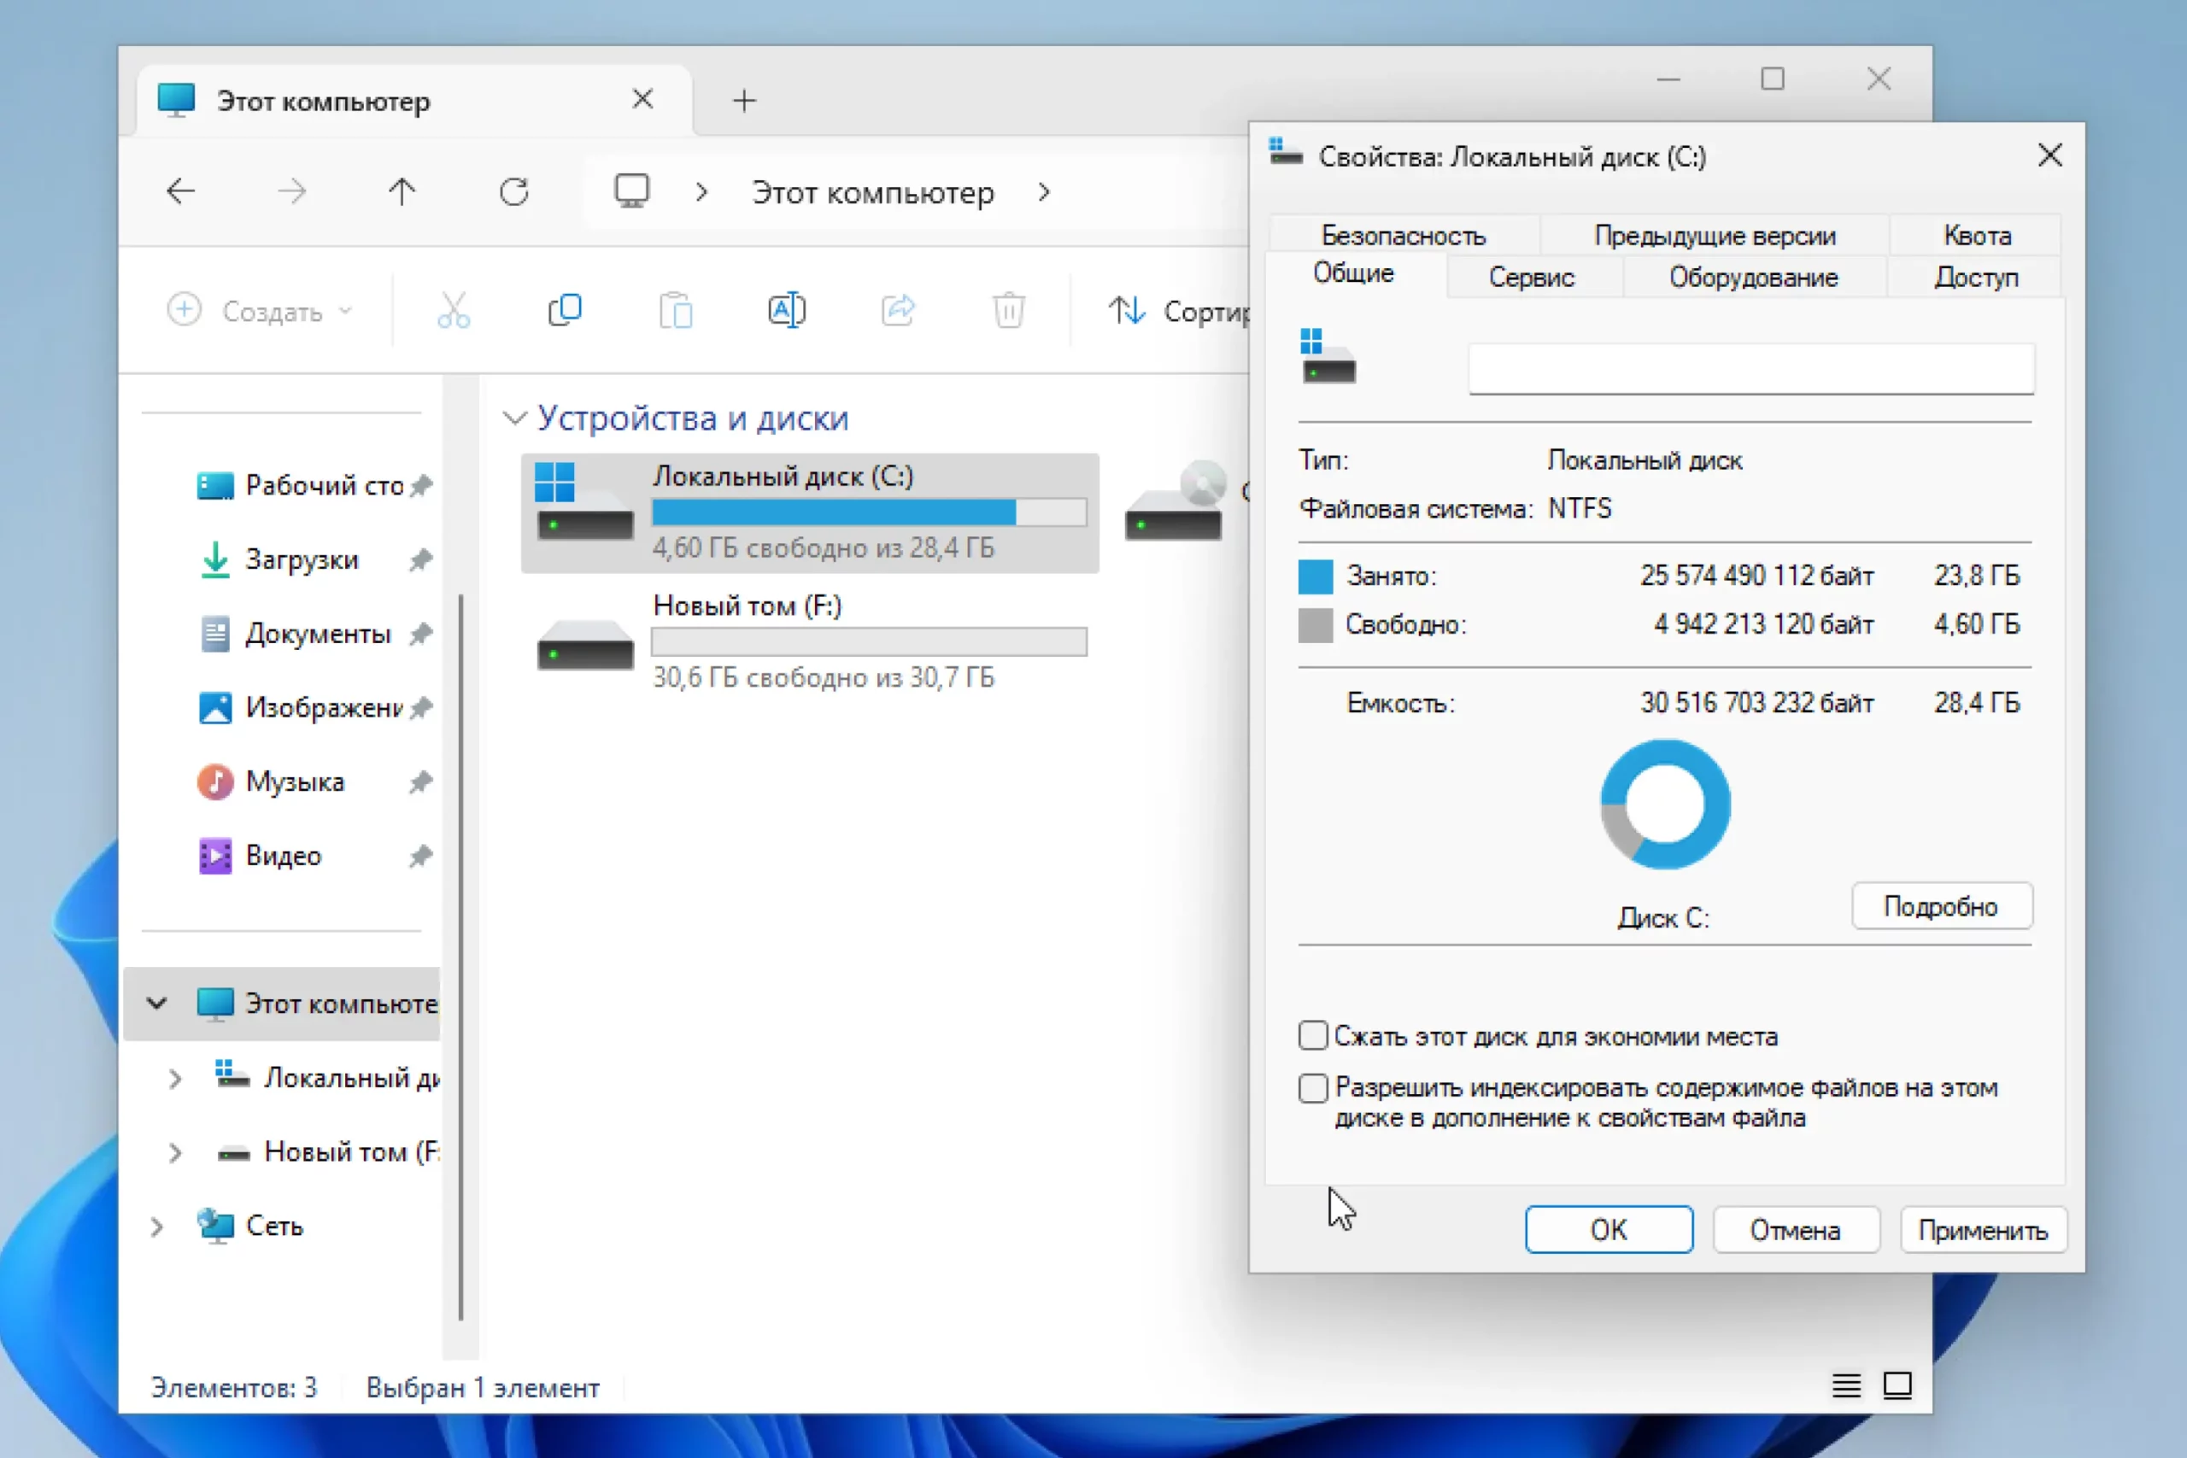Refresh the Explorer view
The height and width of the screenshot is (1458, 2187).
(514, 191)
